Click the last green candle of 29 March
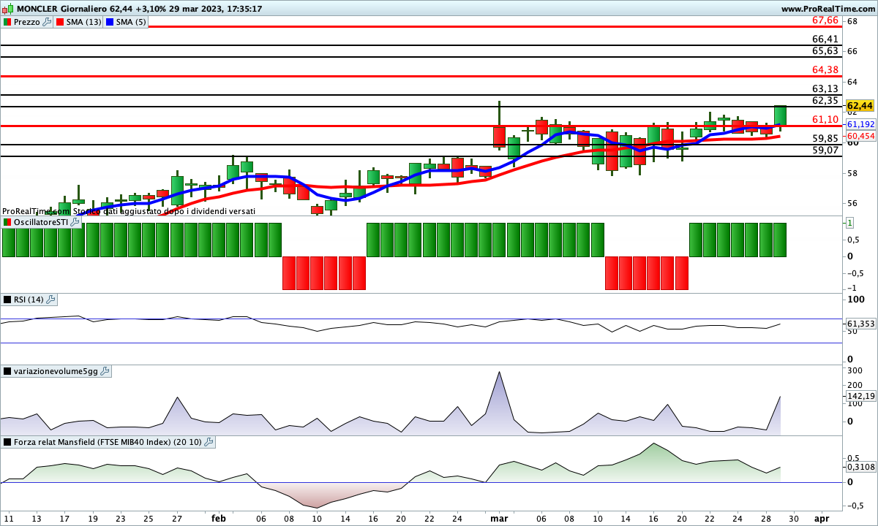Image resolution: width=878 pixels, height=526 pixels. pyautogui.click(x=780, y=115)
